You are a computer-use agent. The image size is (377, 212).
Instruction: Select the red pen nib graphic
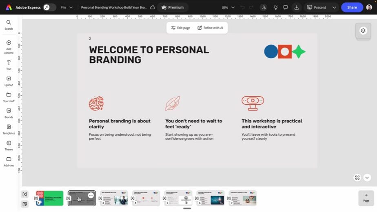coord(173,104)
